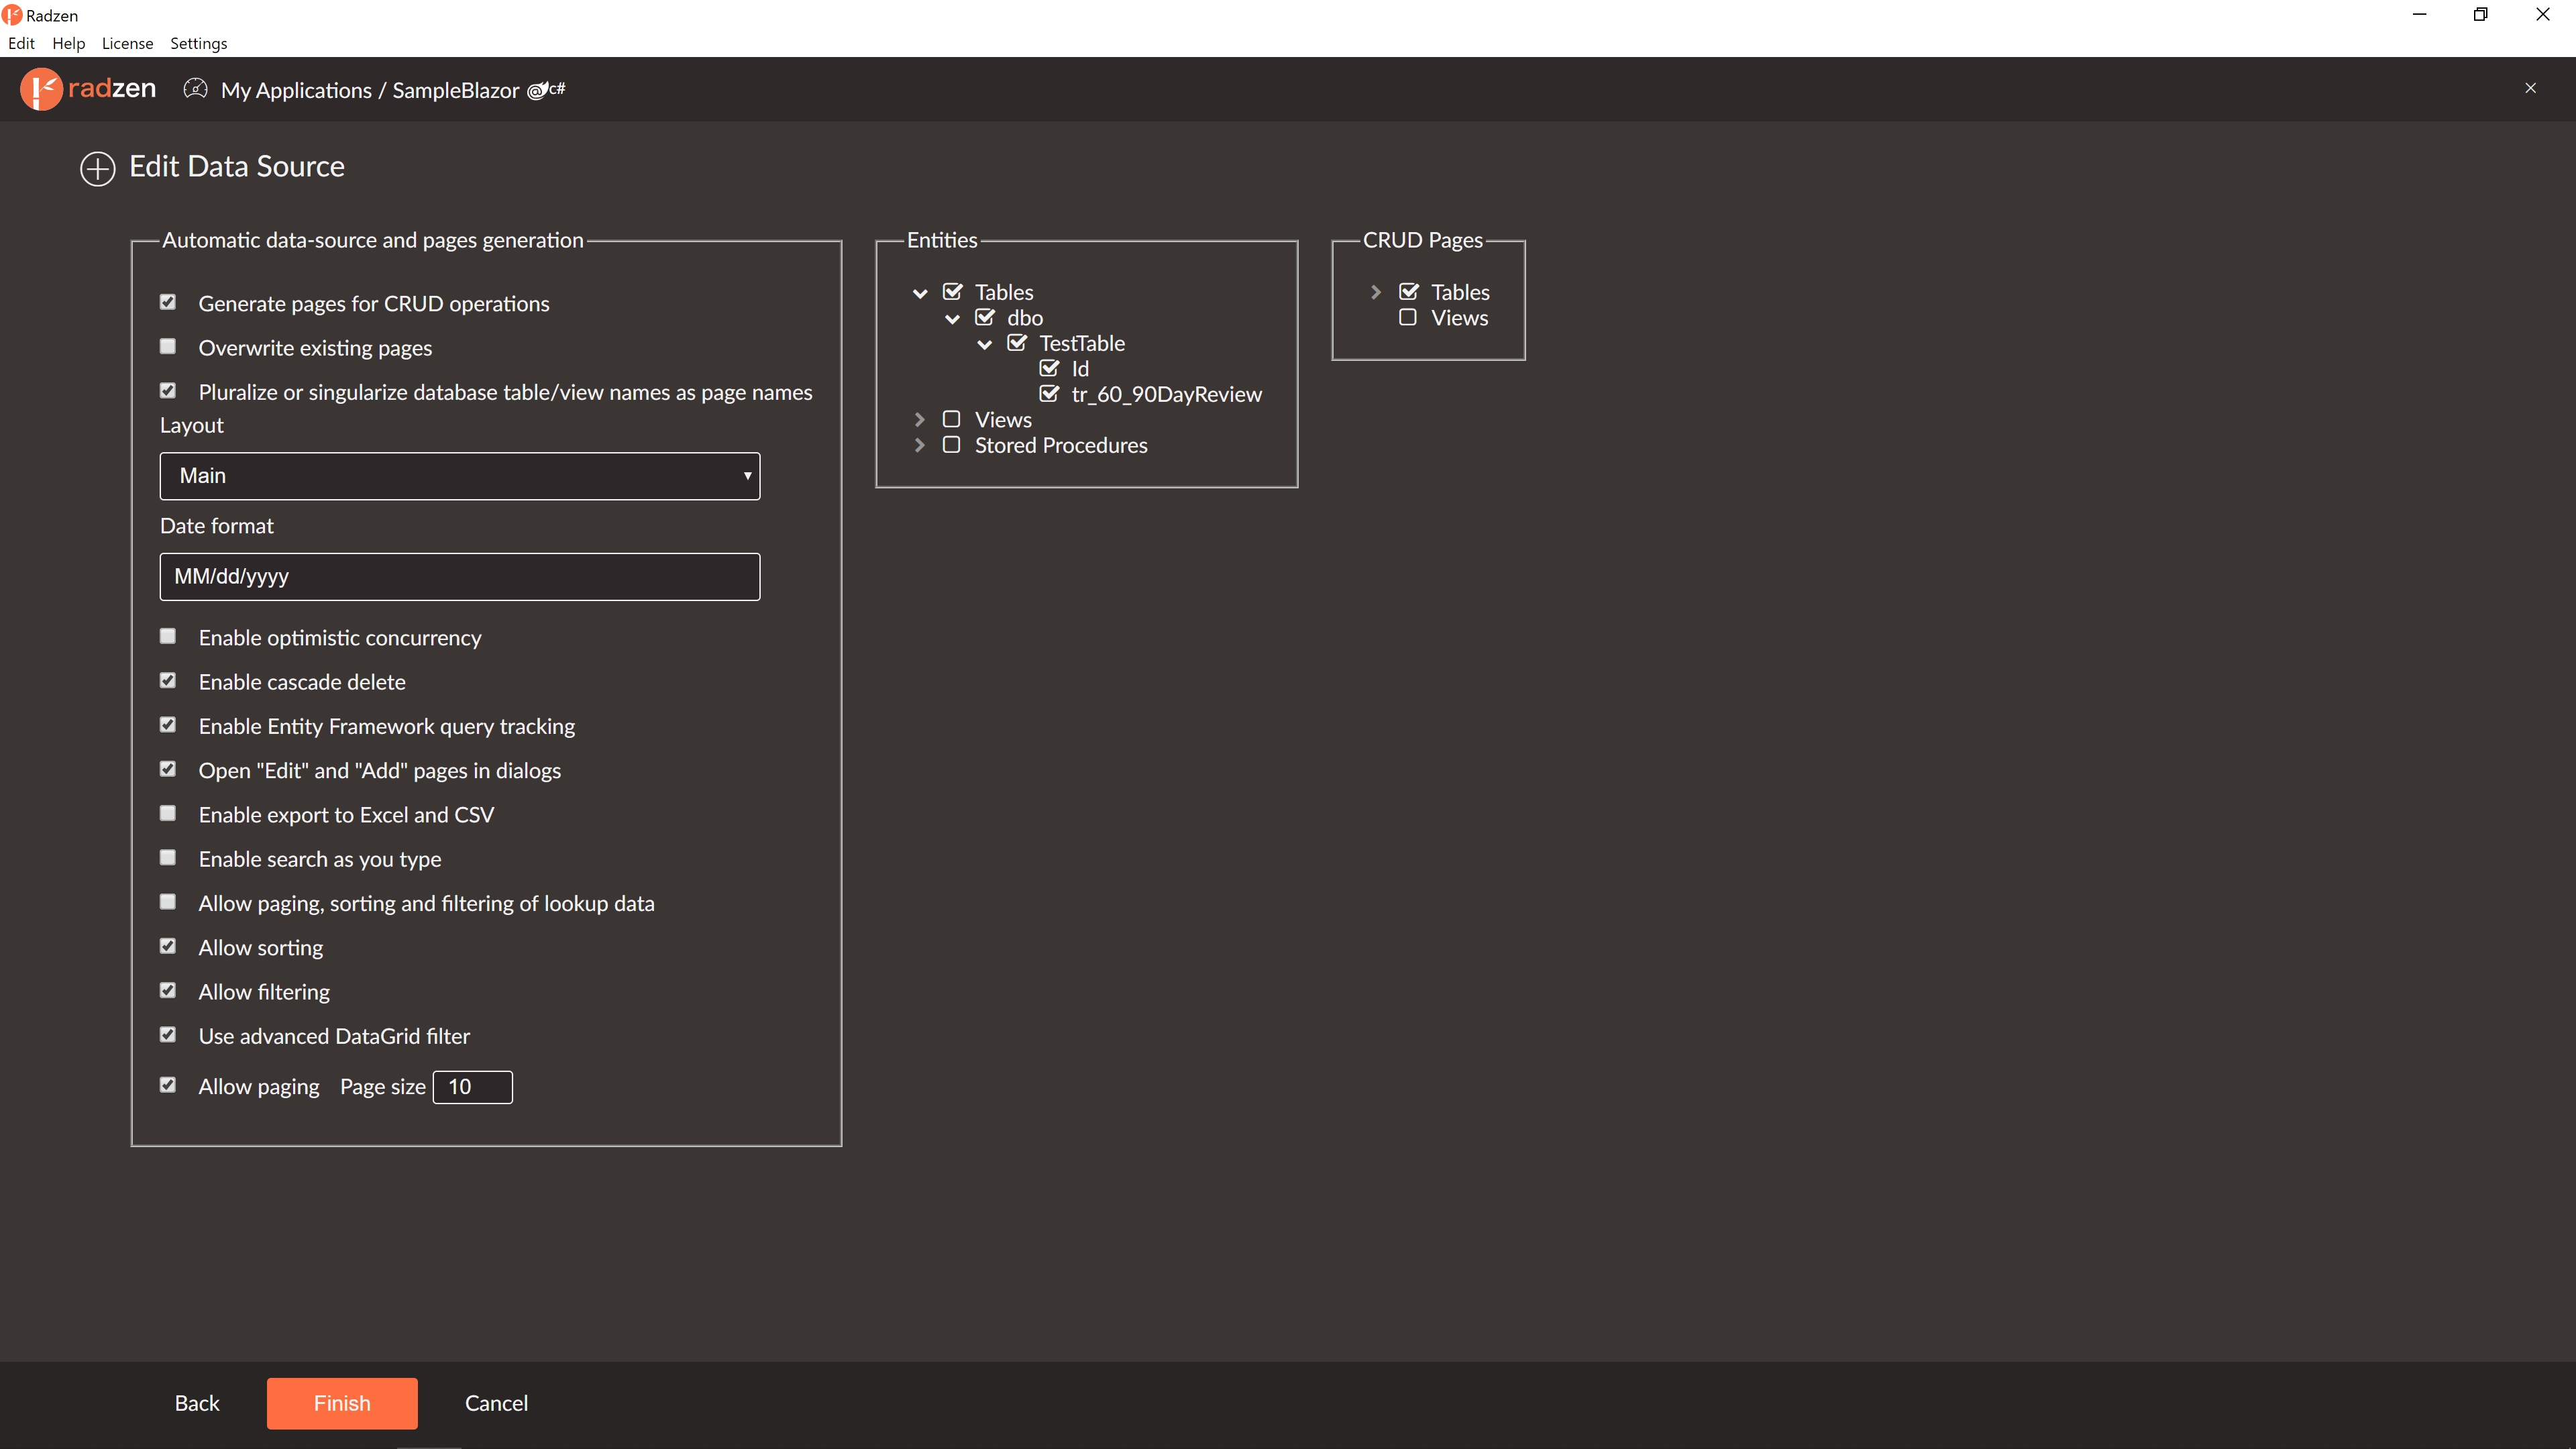2576x1449 pixels.
Task: Collapse the TestTable tree node
Action: coord(985,344)
